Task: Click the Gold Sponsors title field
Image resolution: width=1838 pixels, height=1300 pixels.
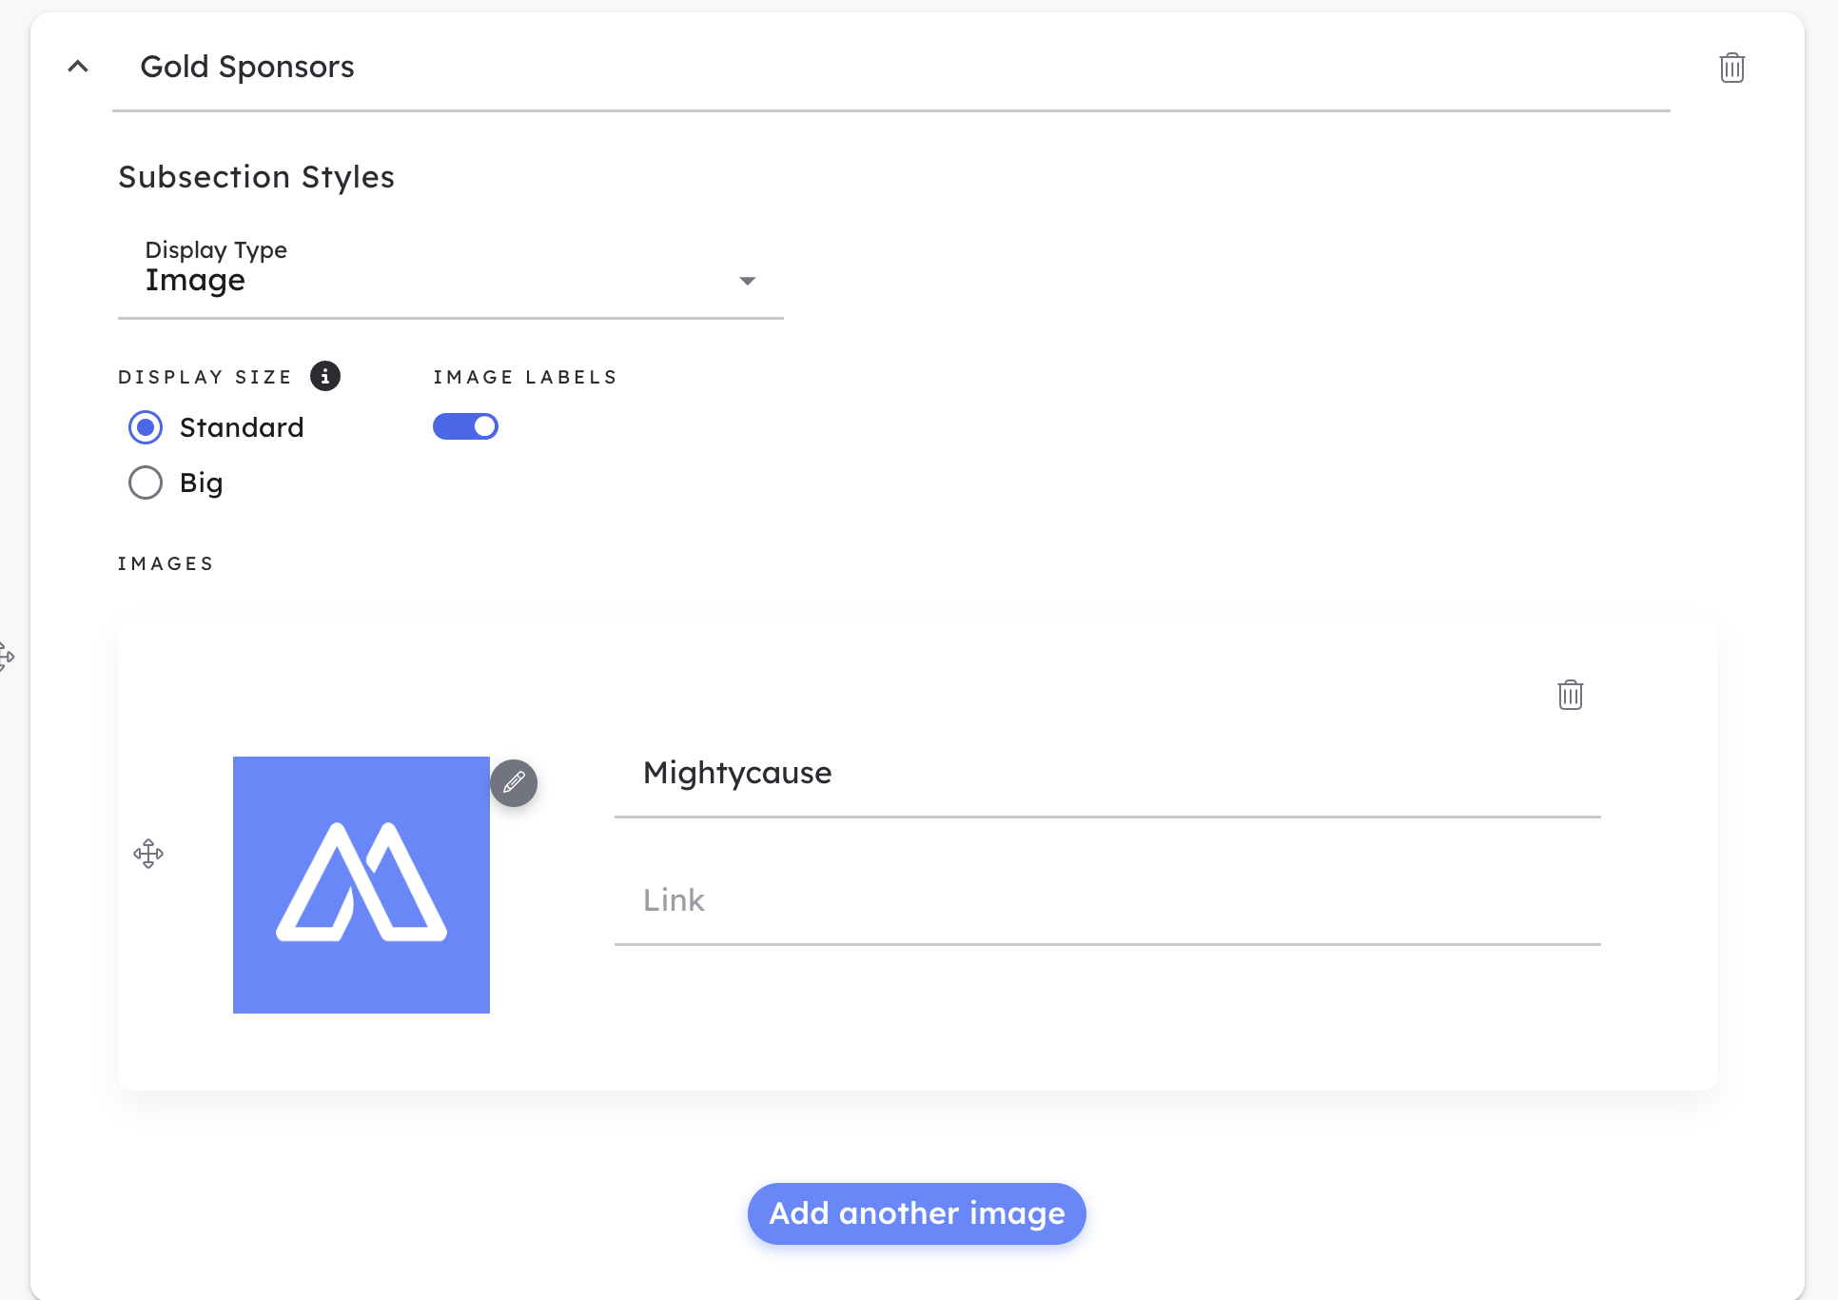Action: pos(890,67)
